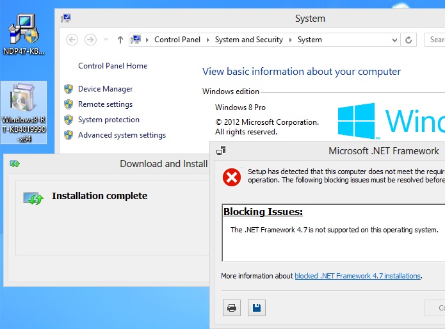The width and height of the screenshot is (445, 329).
Task: Click the Blocking Issues heading
Action: pyautogui.click(x=263, y=212)
